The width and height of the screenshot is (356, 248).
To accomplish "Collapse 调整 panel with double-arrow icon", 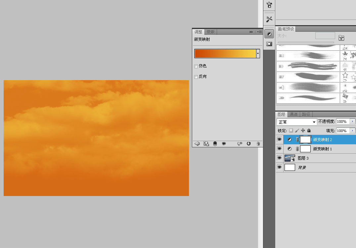I will [x=251, y=32].
